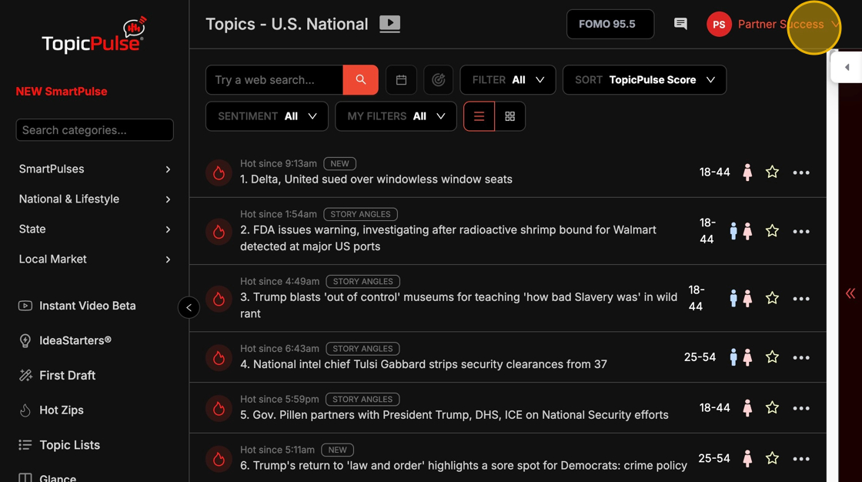Image resolution: width=862 pixels, height=482 pixels.
Task: Switch to grid view
Action: 510,116
